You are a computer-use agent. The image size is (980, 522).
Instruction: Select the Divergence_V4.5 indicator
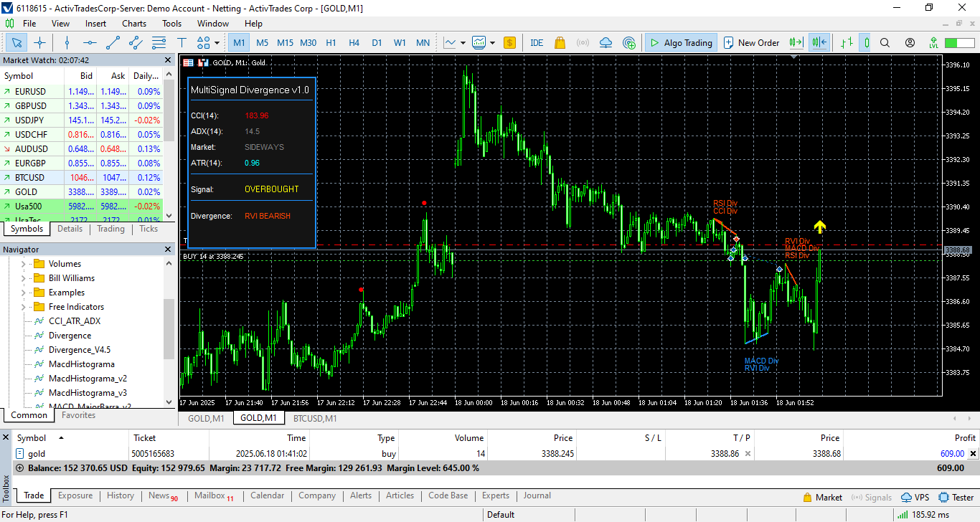[x=79, y=350]
